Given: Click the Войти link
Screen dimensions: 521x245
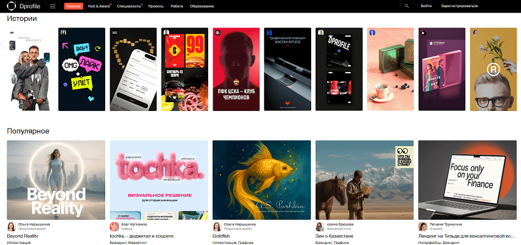Looking at the screenshot, I should [x=426, y=6].
